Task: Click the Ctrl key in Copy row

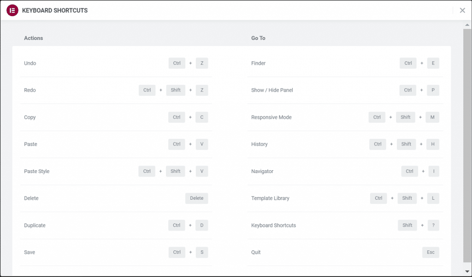Action: pyautogui.click(x=177, y=117)
